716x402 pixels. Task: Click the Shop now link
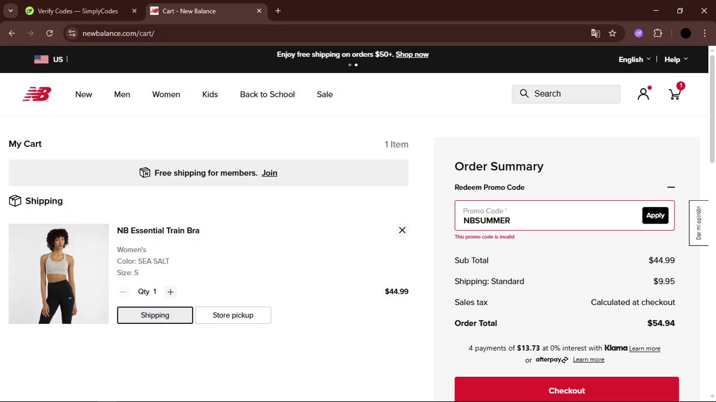point(412,54)
